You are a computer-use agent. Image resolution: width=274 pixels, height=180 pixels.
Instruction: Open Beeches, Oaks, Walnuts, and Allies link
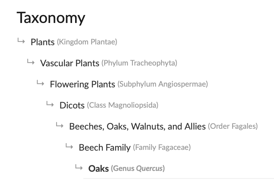(x=137, y=127)
